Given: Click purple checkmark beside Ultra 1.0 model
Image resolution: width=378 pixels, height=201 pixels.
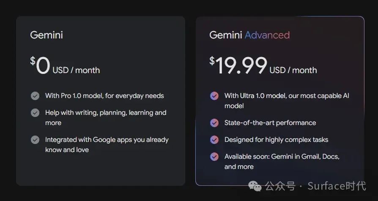Looking at the screenshot, I should click(x=214, y=96).
